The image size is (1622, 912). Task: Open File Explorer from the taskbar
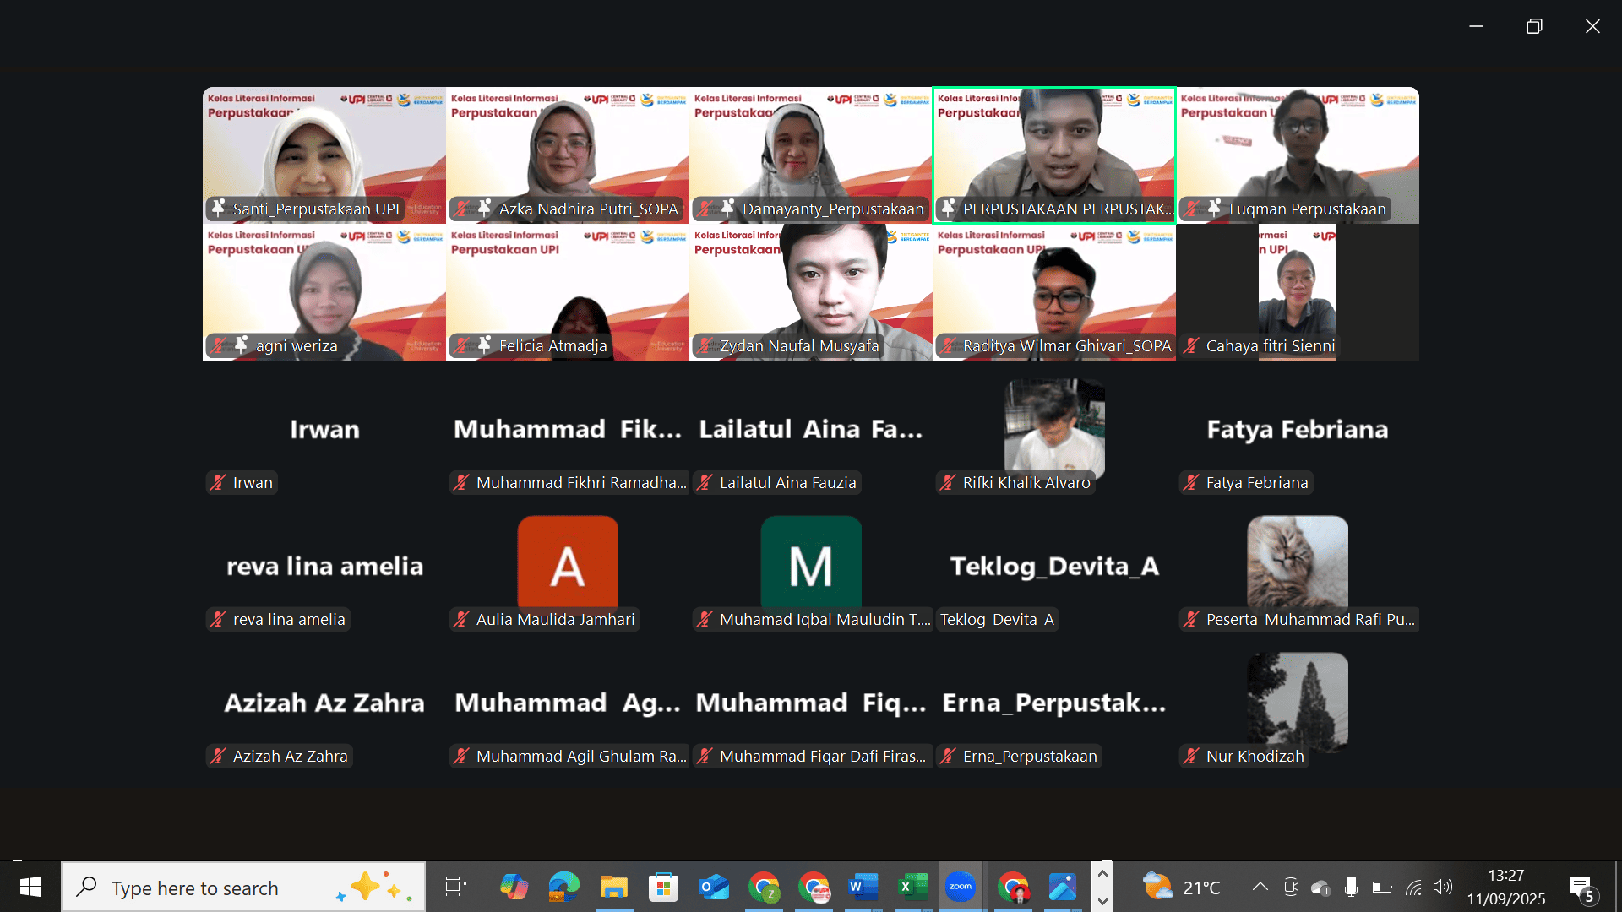(613, 887)
